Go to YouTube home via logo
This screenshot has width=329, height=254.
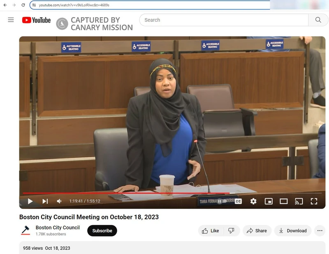[x=36, y=20]
